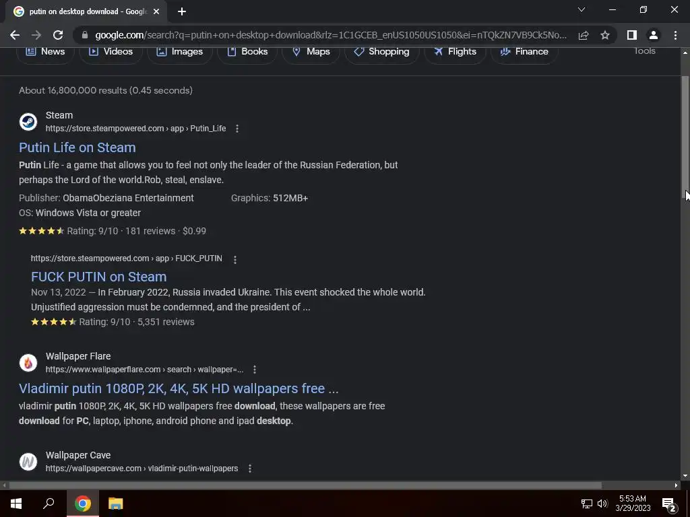The width and height of the screenshot is (690, 517).
Task: Click the 'Wallpaper Cave' site name
Action: [x=78, y=455]
